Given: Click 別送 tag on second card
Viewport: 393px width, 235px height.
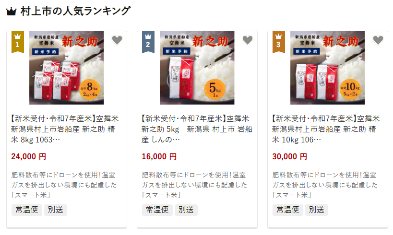Looking at the screenshot, I should pos(186,210).
